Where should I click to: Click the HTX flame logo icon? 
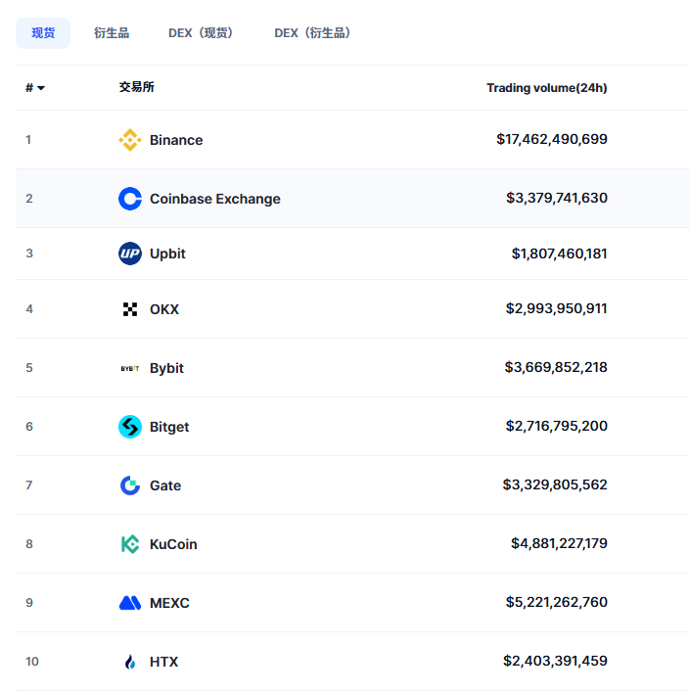pos(130,662)
